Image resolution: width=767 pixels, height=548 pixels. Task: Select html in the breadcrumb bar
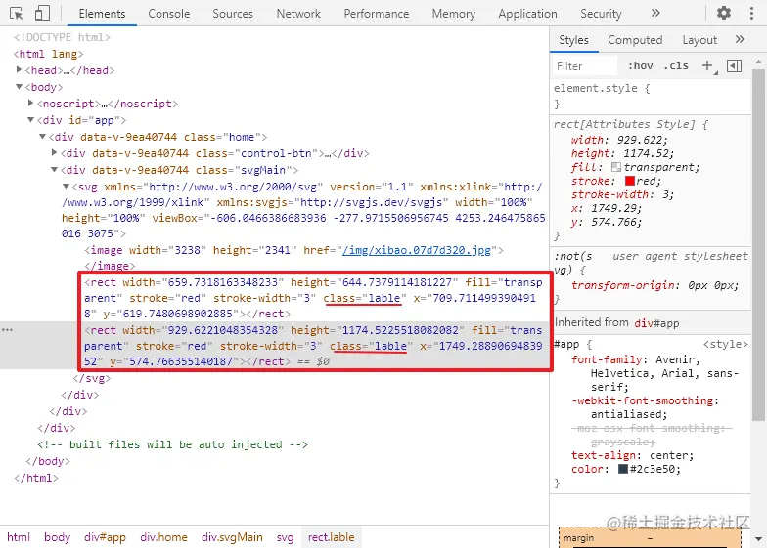pos(19,537)
